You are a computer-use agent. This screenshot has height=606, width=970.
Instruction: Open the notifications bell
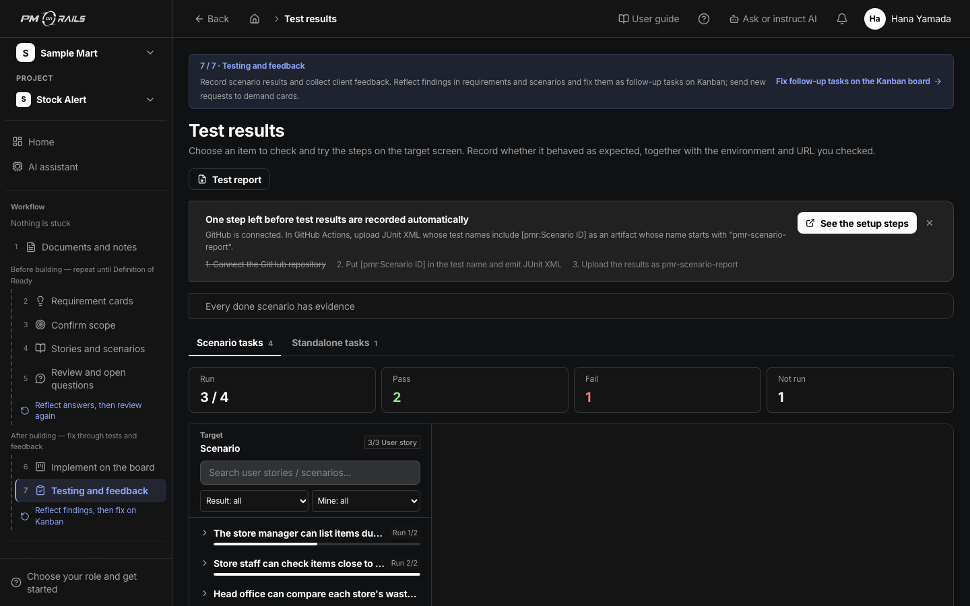[842, 19]
